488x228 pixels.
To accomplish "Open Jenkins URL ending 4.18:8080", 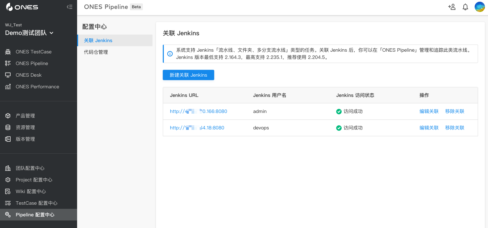I will pyautogui.click(x=197, y=128).
